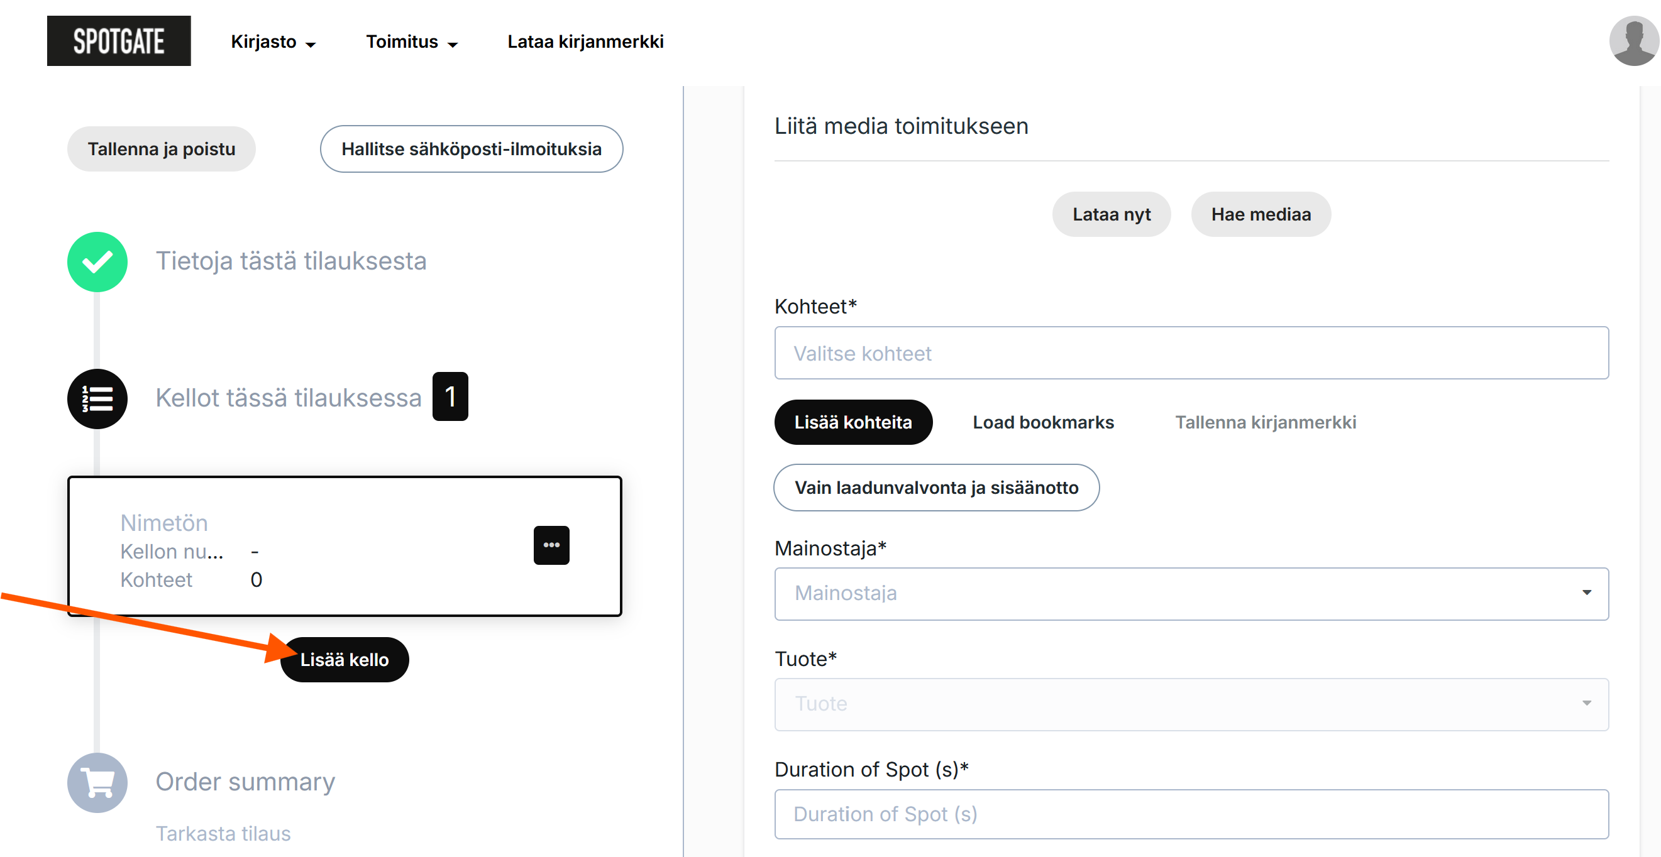Click the Lisää kello button
The image size is (1661, 857).
345,660
